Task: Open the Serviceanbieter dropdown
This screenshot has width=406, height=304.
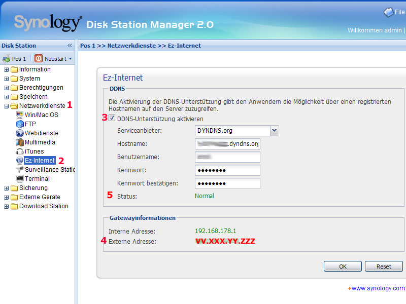Action: click(x=274, y=131)
